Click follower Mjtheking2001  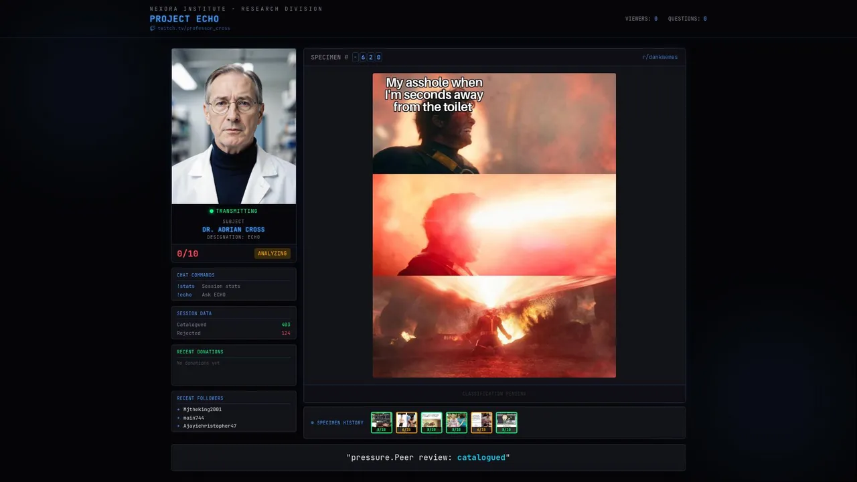point(202,409)
